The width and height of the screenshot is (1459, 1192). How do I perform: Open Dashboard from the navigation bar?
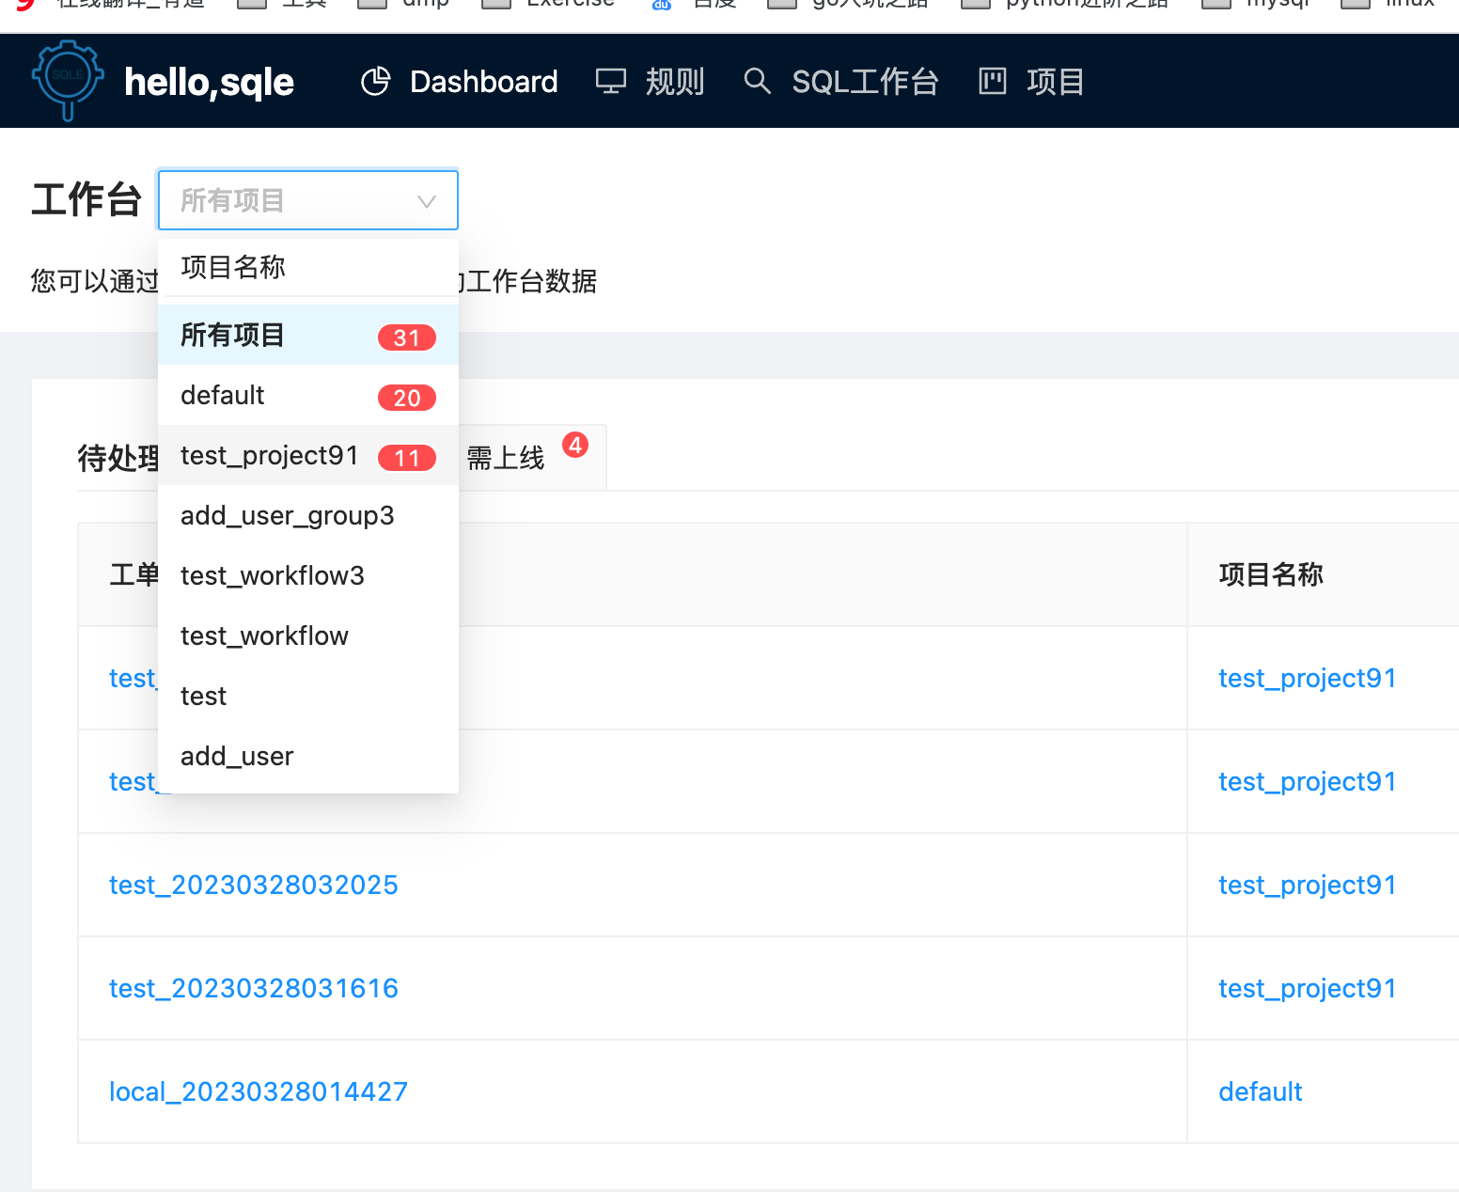483,81
